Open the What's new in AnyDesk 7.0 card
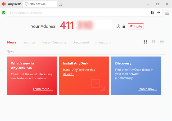Image resolution: width=172 pixels, height=121 pixels. (x=32, y=76)
